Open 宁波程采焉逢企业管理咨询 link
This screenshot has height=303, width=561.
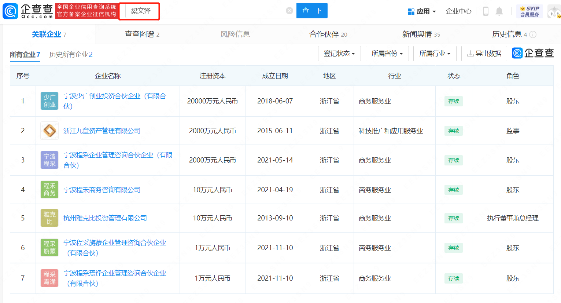115,278
